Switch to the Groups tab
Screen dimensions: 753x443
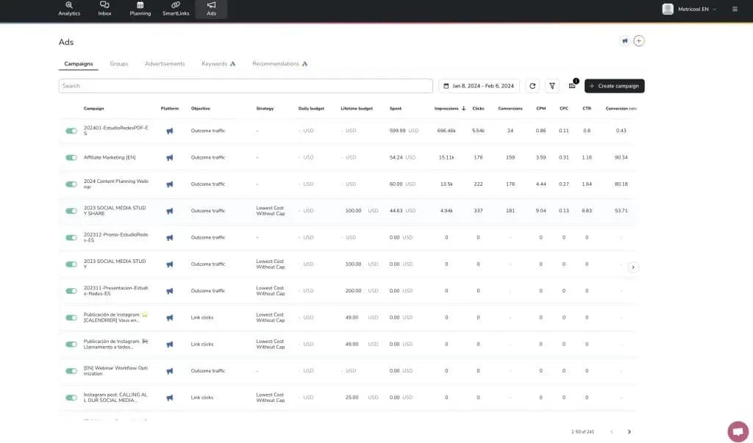tap(118, 64)
